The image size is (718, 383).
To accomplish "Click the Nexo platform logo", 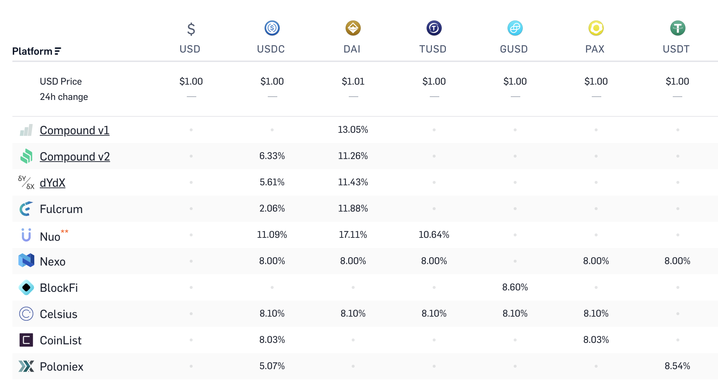I will (x=26, y=260).
